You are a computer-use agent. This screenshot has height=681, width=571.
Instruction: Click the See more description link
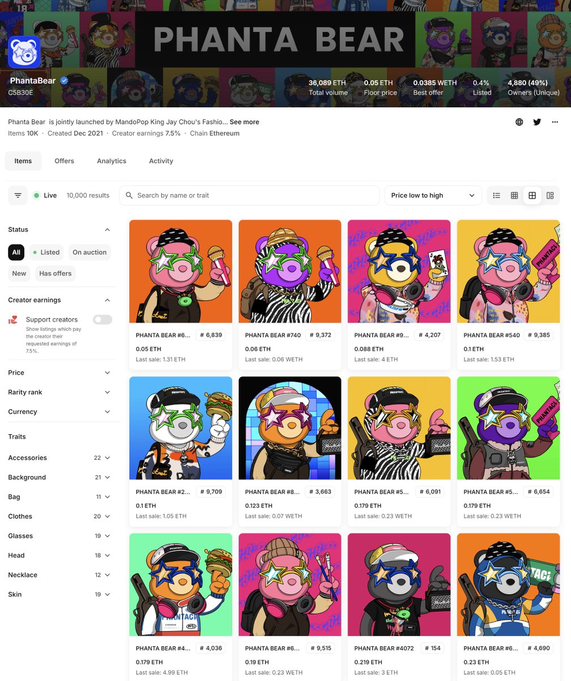pyautogui.click(x=244, y=122)
